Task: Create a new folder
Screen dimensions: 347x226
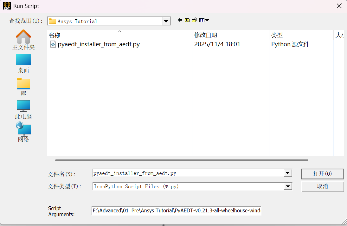Action: (x=194, y=20)
